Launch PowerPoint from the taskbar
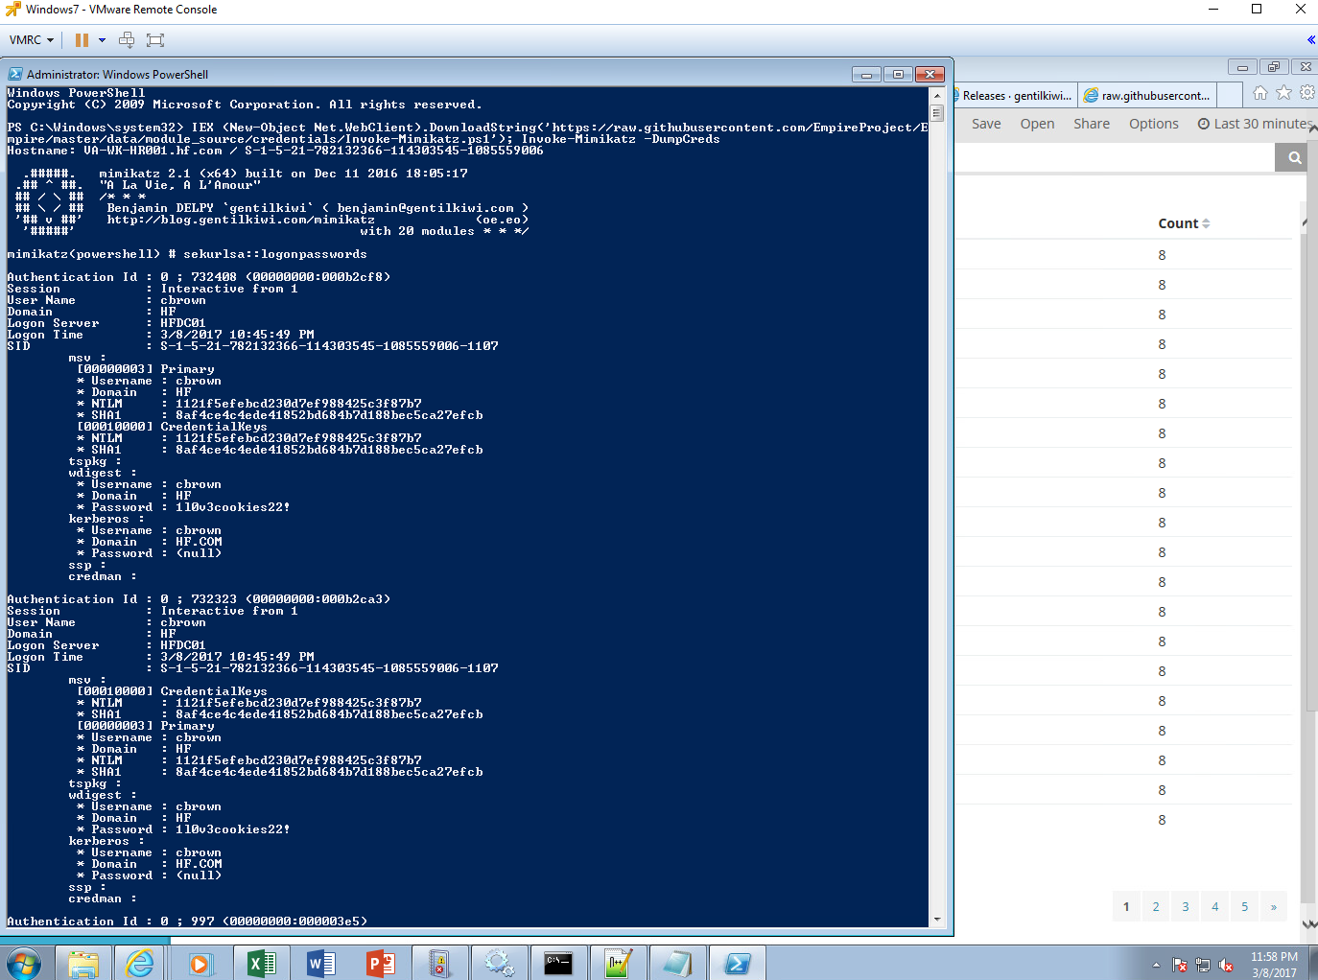Screen dimensions: 1318x980 380,964
